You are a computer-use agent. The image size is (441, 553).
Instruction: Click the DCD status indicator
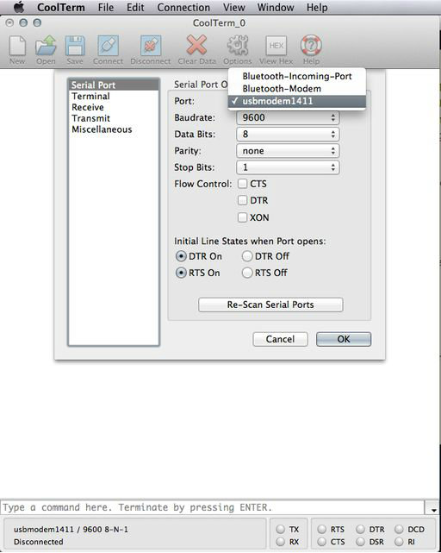[x=399, y=529]
